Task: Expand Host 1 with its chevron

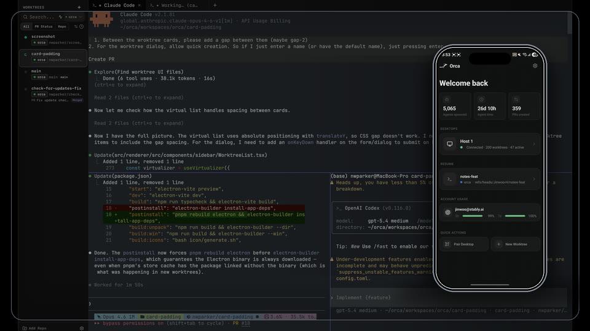Action: [x=534, y=144]
